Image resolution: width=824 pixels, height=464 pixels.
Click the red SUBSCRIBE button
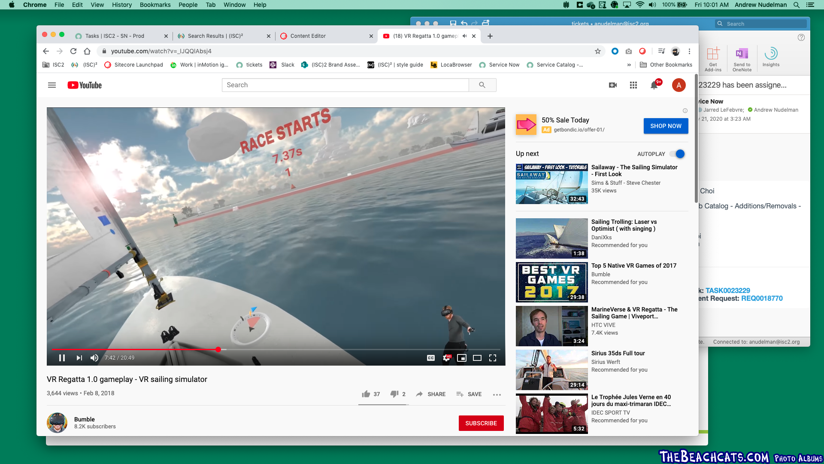point(481,423)
